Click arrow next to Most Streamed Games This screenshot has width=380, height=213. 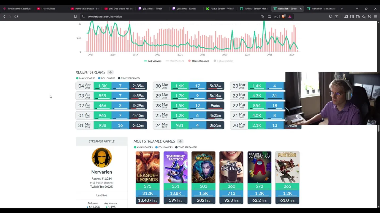(180, 141)
